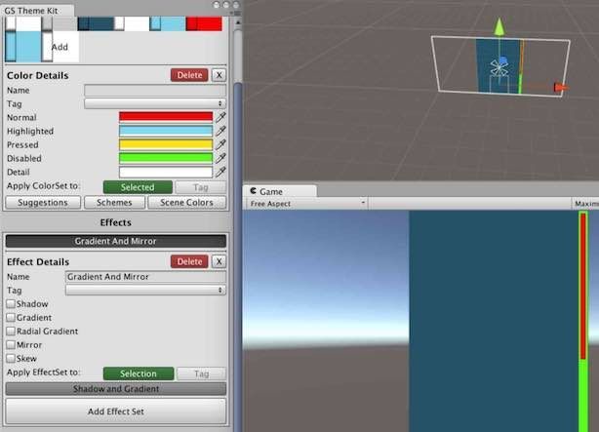The height and width of the screenshot is (432, 599).
Task: Click the theme panel vertical scrollbar thumb
Action: point(238,255)
